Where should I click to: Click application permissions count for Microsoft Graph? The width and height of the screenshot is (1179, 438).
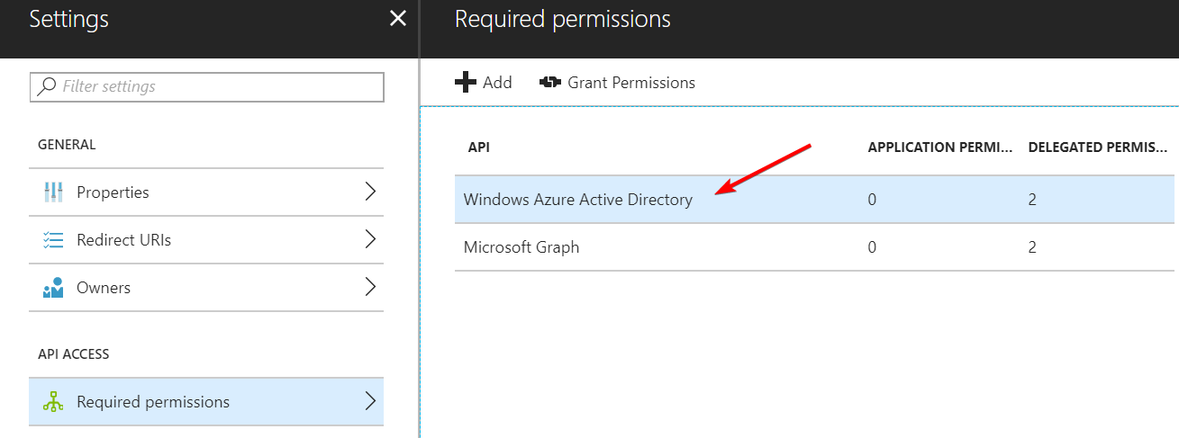pos(872,247)
